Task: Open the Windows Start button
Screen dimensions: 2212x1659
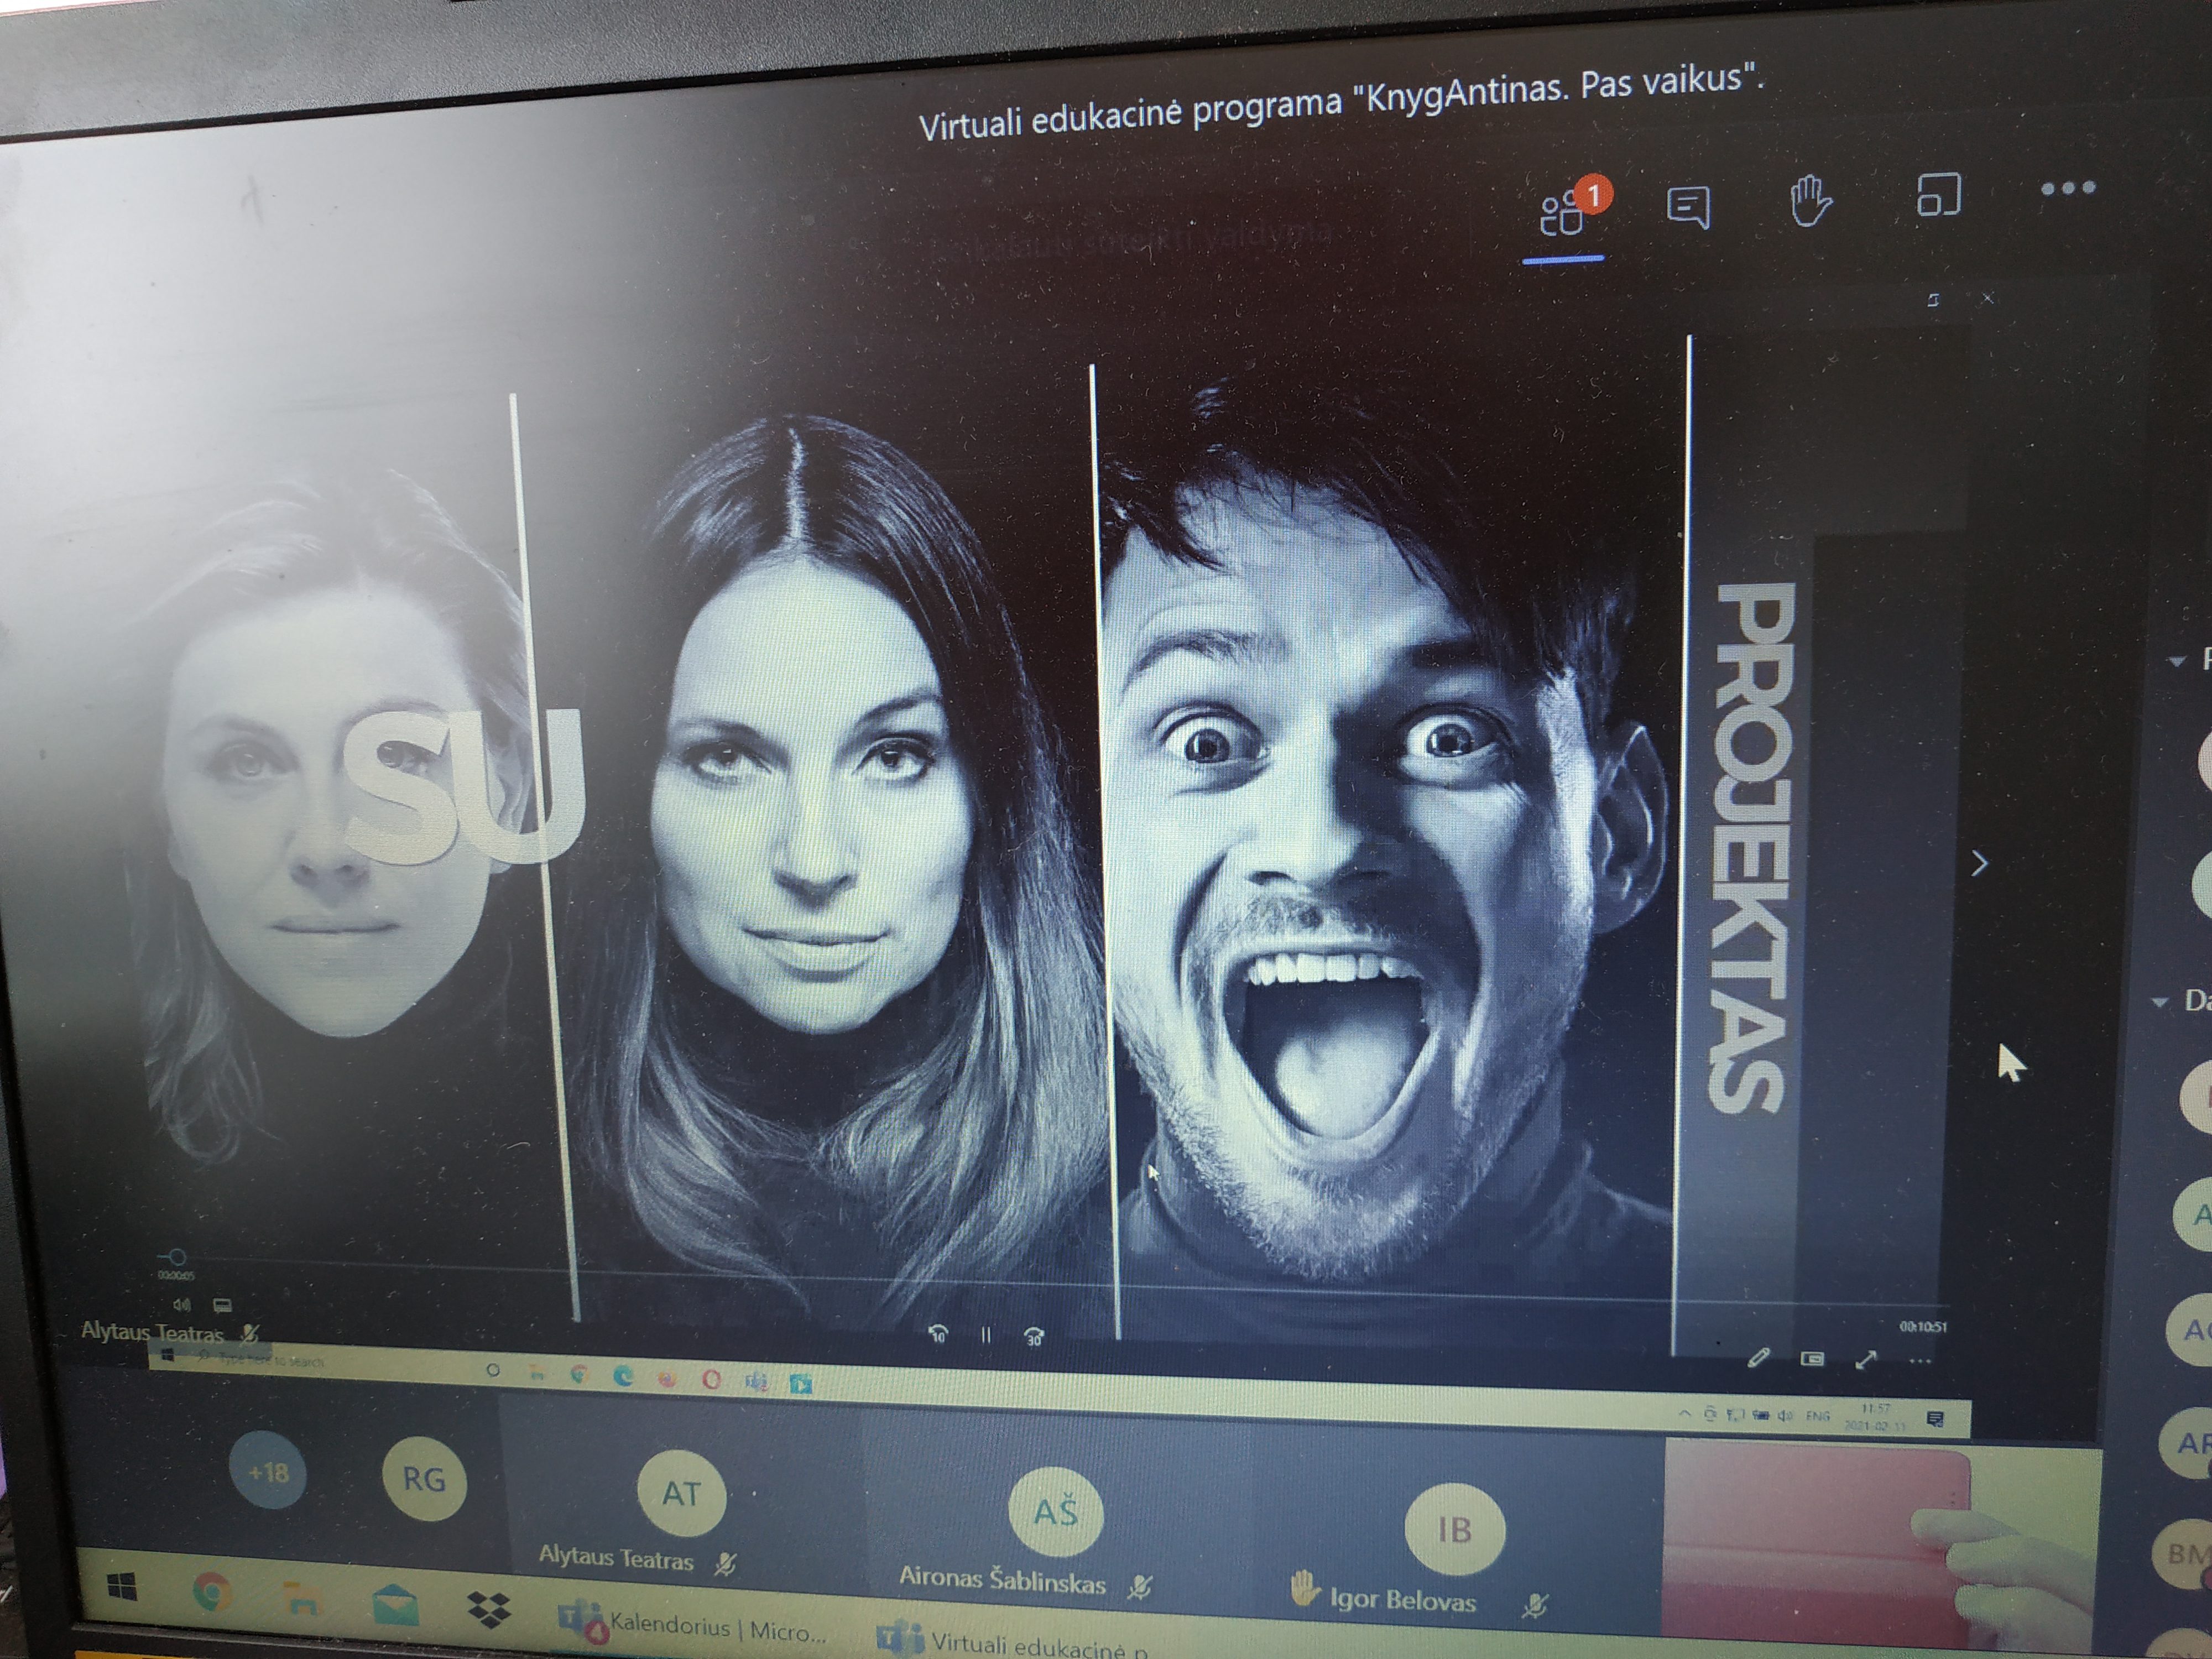Action: point(122,1587)
